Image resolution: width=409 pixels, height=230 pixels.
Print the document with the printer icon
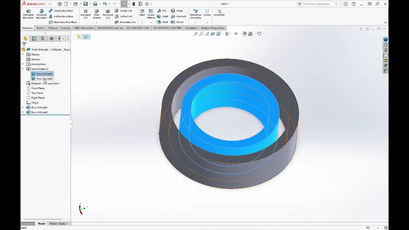(95, 4)
